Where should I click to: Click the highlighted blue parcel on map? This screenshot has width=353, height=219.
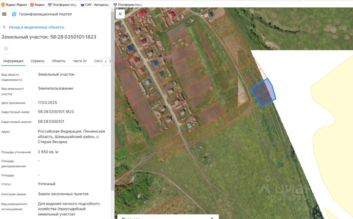coord(263,93)
